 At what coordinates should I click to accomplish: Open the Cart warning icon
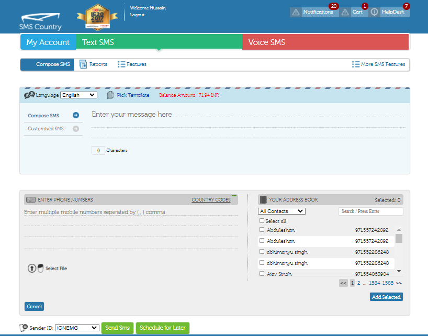point(345,12)
